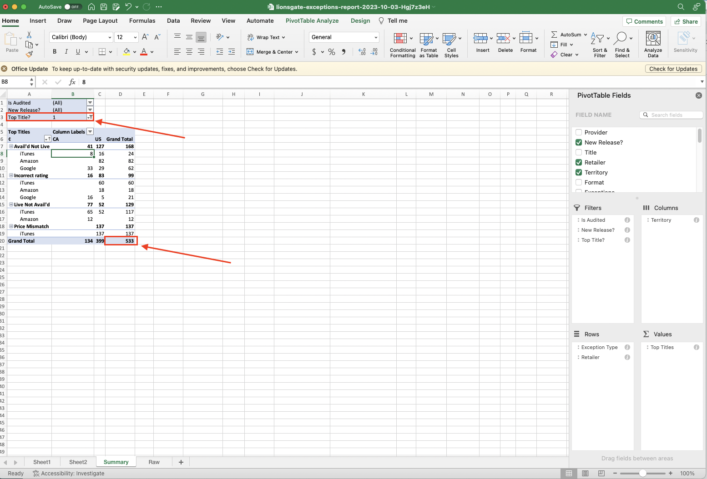Click the Underline formatting icon
707x479 pixels.
point(78,52)
